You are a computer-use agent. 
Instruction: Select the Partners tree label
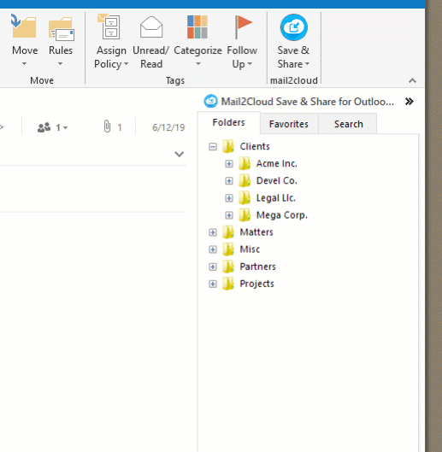pos(257,267)
